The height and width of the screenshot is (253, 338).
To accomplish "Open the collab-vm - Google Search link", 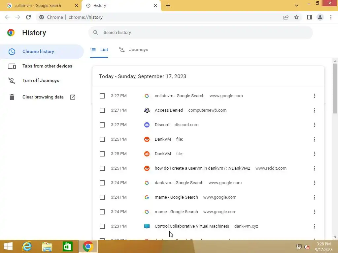I will [179, 96].
